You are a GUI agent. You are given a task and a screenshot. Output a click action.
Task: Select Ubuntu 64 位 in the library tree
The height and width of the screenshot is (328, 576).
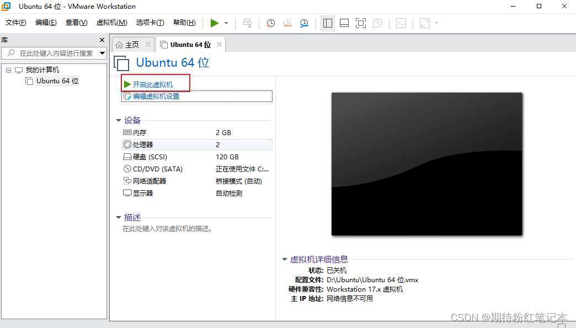pyautogui.click(x=57, y=80)
